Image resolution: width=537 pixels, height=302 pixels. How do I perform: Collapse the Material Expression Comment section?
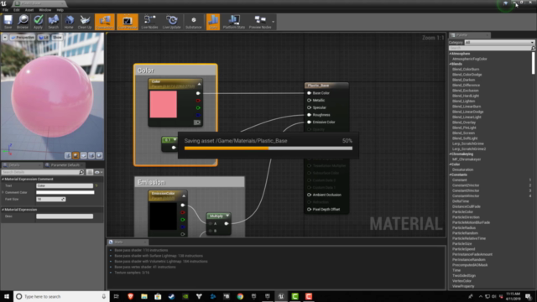tap(3, 179)
